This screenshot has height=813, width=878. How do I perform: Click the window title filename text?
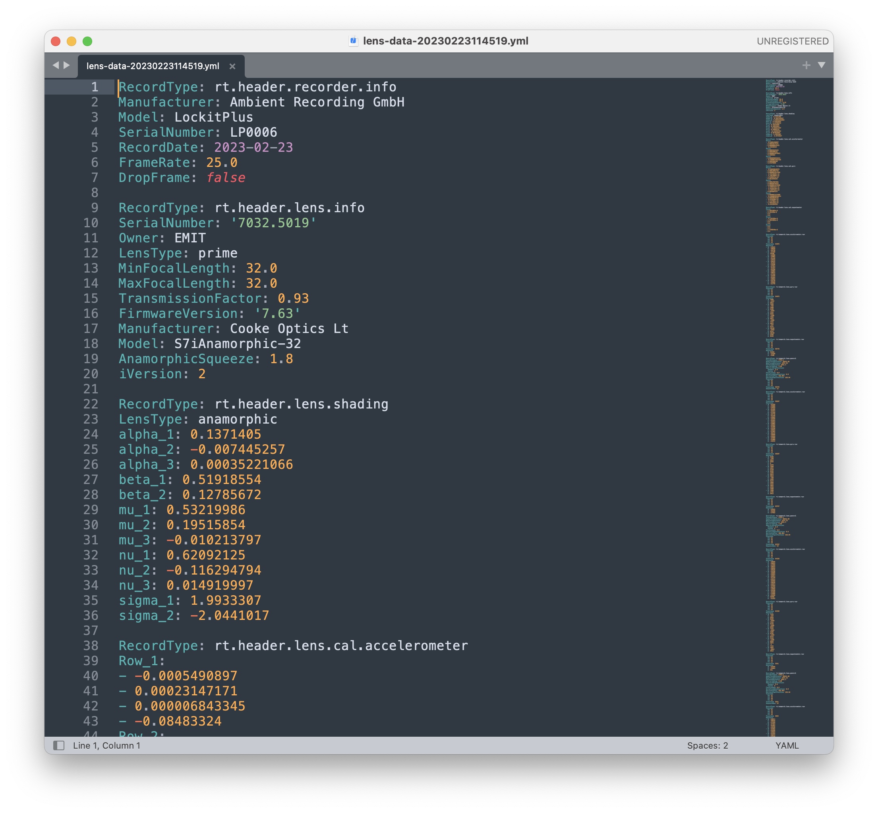coord(445,41)
